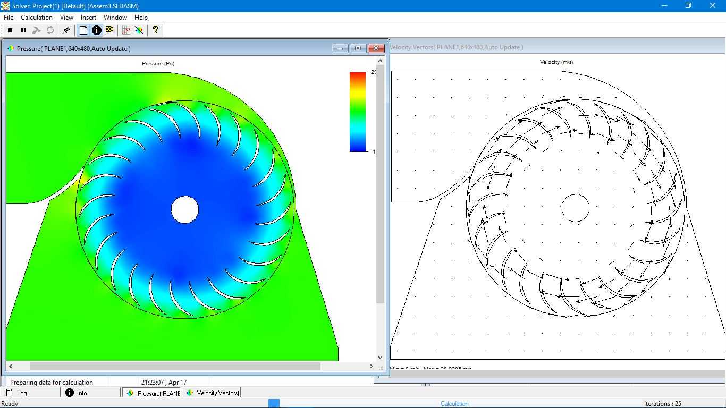Click left arrow of Pressure horizontal scrollbar
The image size is (726, 408).
(11, 366)
